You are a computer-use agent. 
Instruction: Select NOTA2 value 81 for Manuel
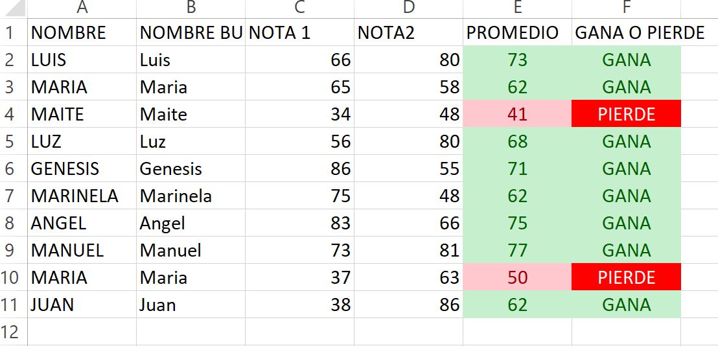408,250
